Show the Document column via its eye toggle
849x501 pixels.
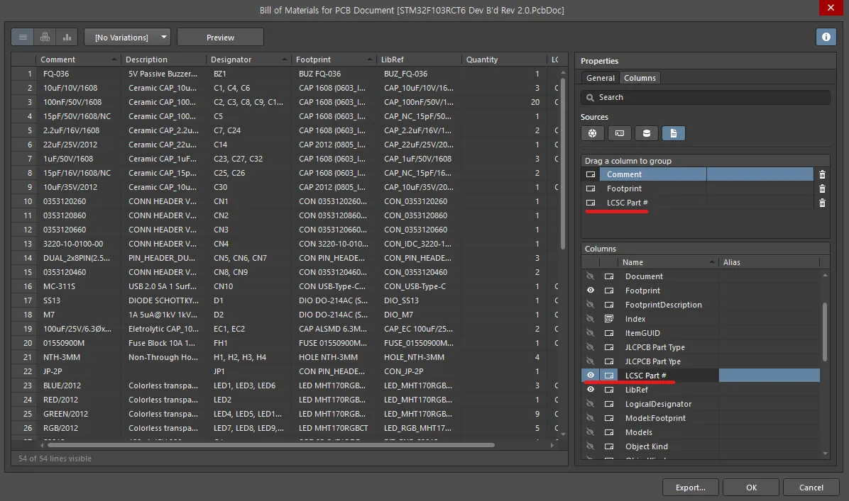point(591,276)
